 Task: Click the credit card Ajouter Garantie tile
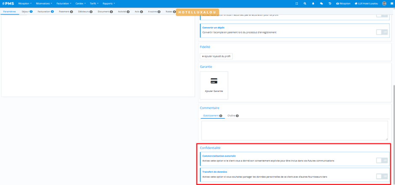point(214,85)
